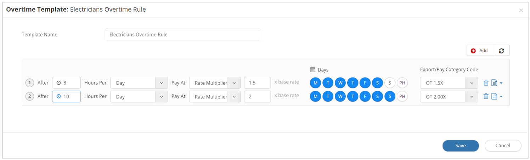Screen dimensions: 530x160
Task: Toggle Friday for rule 1
Action: pyautogui.click(x=365, y=83)
